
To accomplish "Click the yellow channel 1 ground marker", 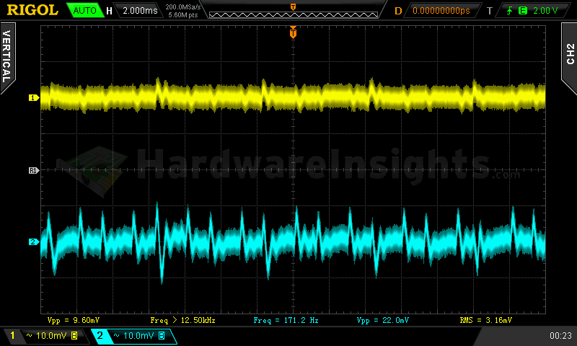I will point(32,97).
